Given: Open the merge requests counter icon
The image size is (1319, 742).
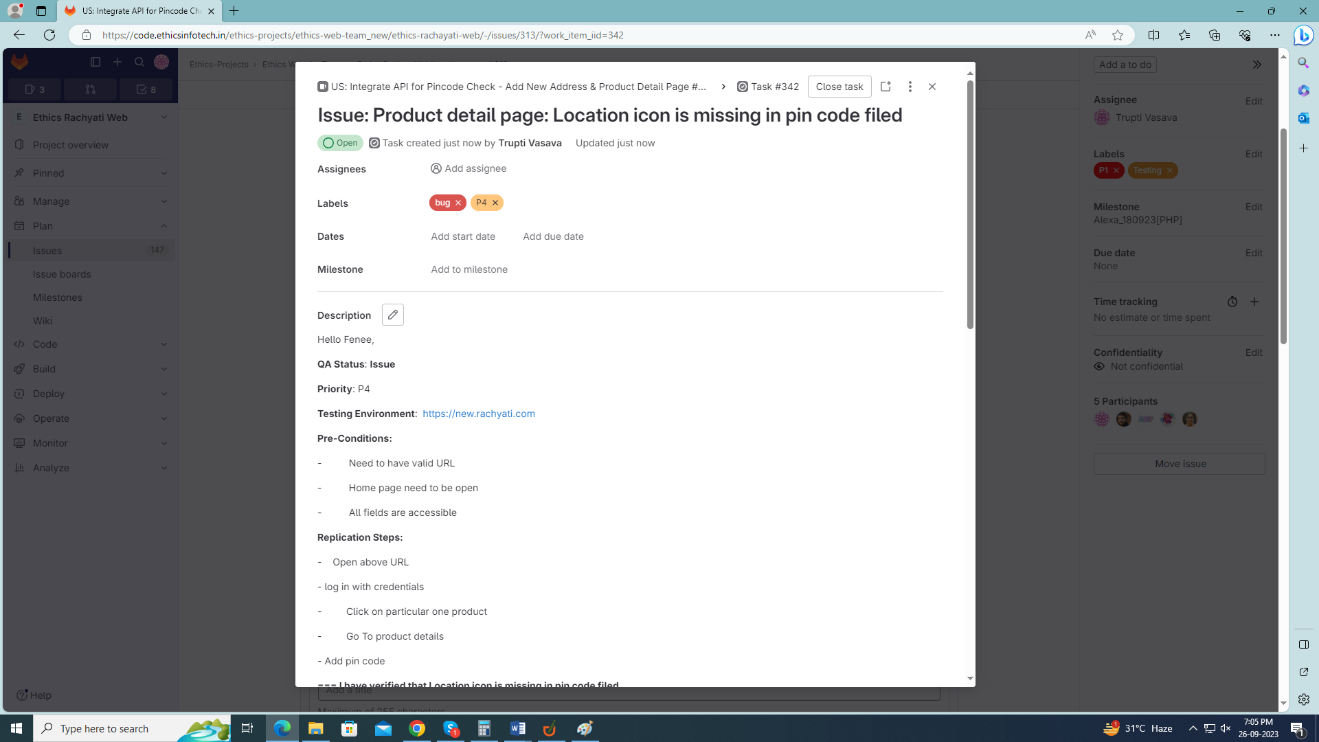Looking at the screenshot, I should tap(90, 89).
